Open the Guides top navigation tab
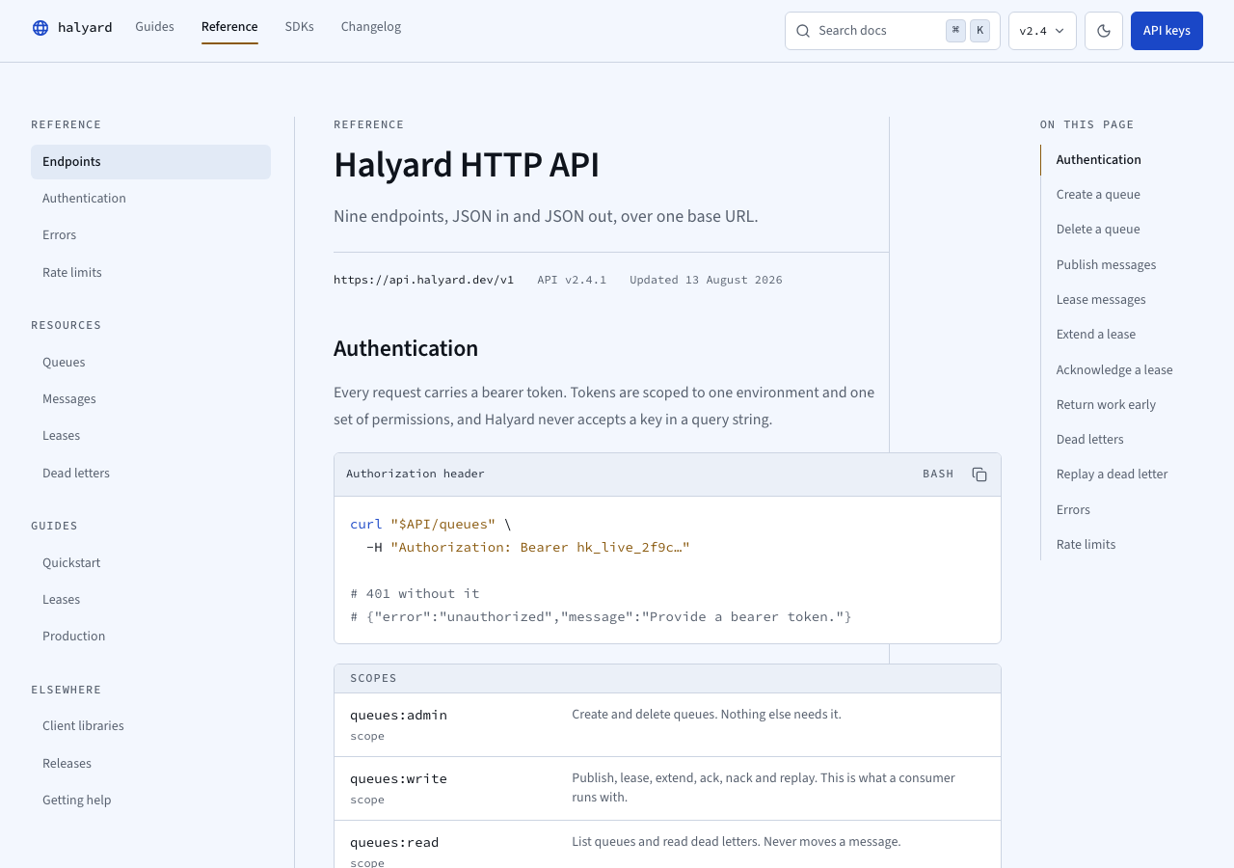Image resolution: width=1234 pixels, height=868 pixels. (x=154, y=27)
